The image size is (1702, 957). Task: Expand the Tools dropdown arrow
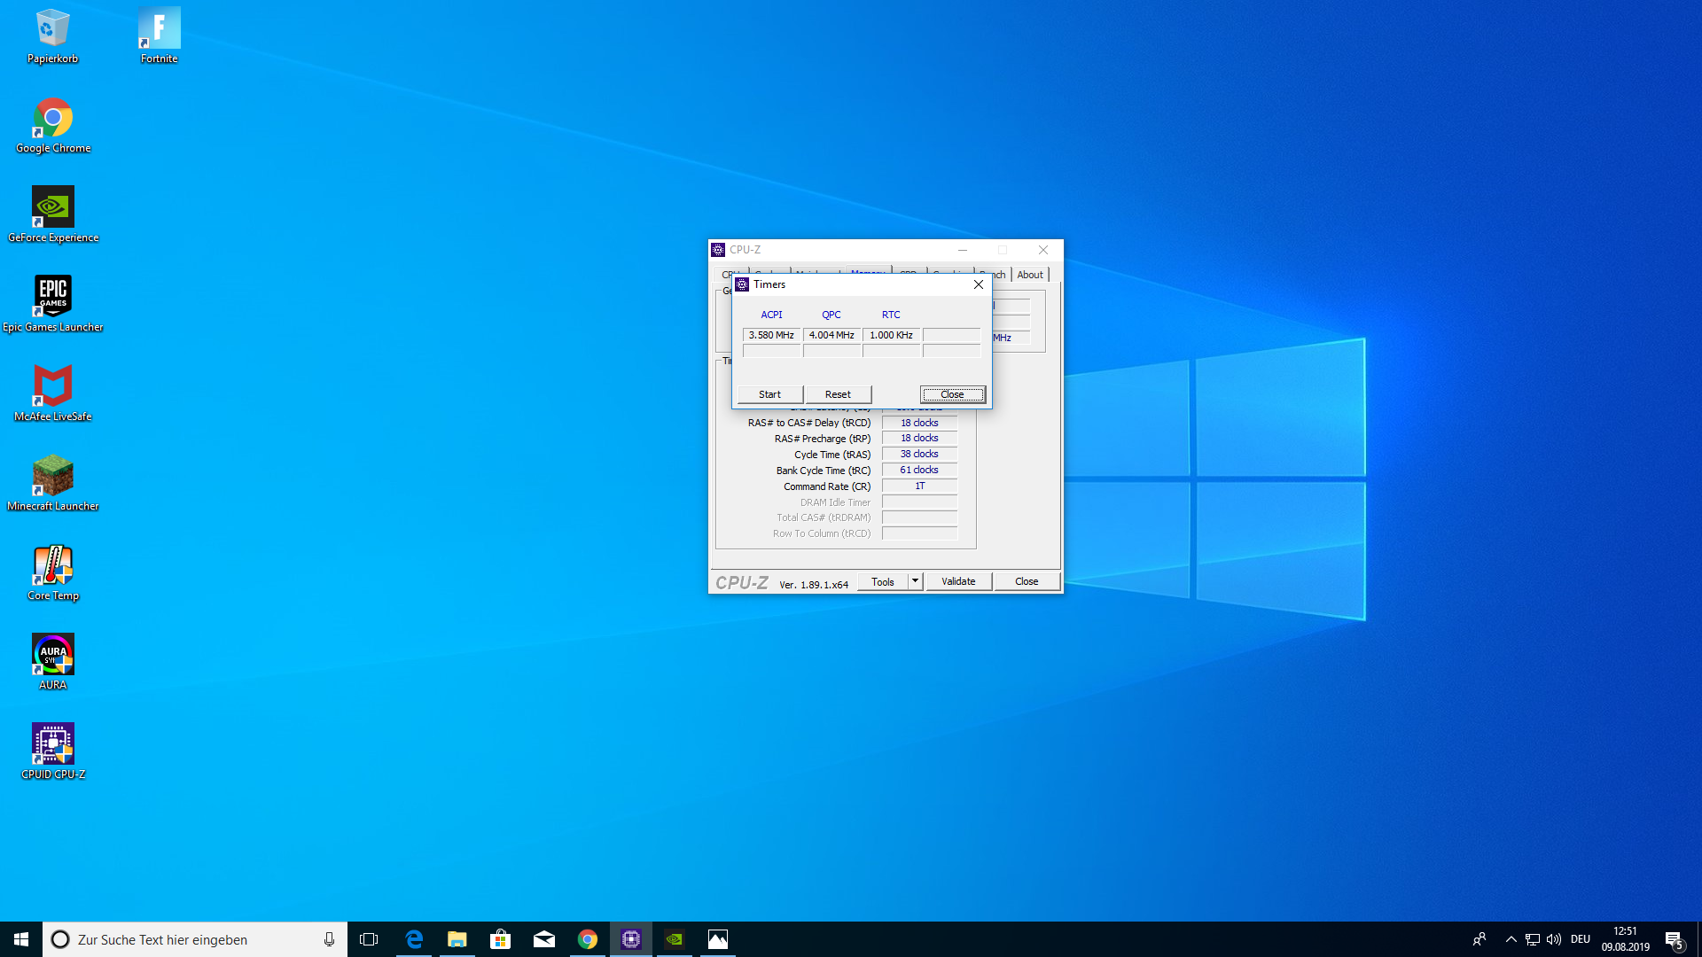click(916, 581)
